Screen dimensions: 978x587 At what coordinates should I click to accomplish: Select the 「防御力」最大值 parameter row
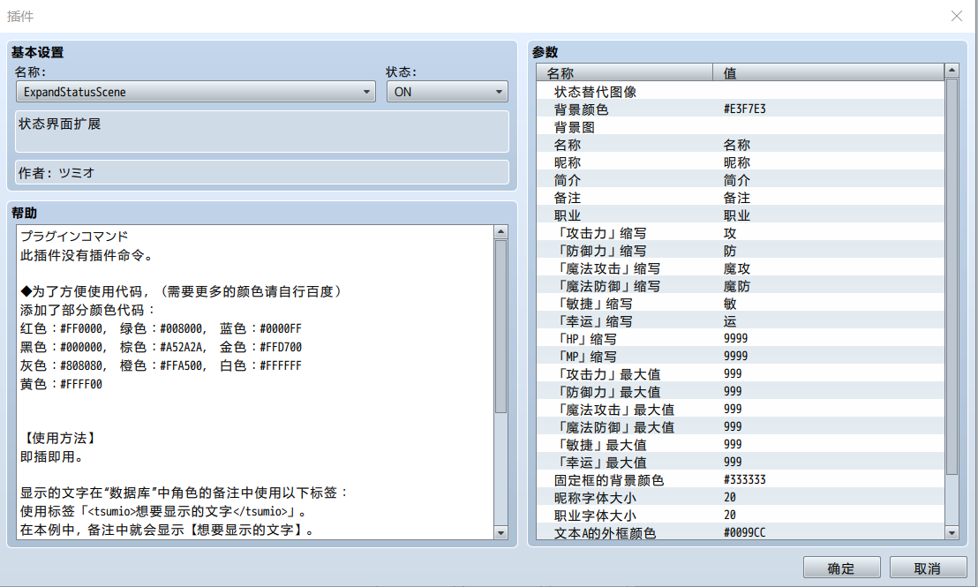pyautogui.click(x=741, y=392)
